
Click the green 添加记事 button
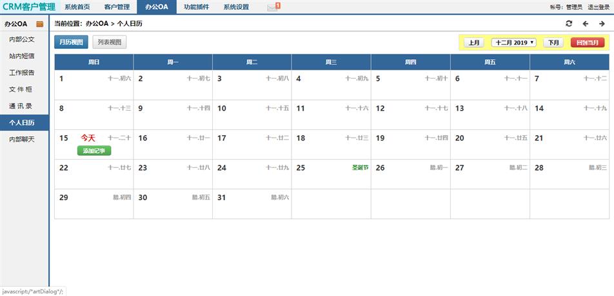coord(94,151)
